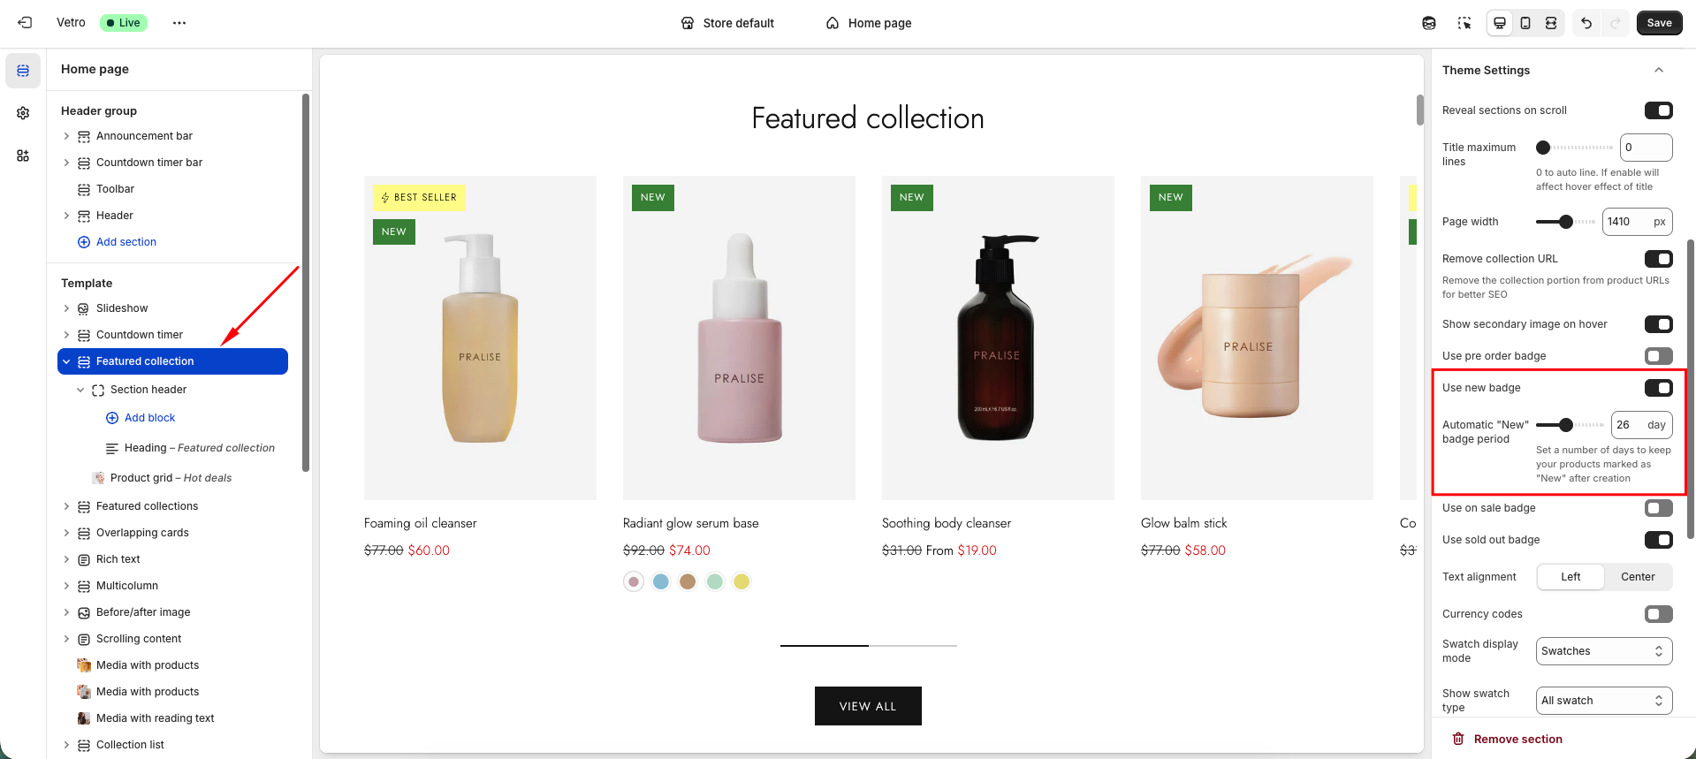Click the undo arrow icon
This screenshot has width=1696, height=759.
(x=1586, y=23)
